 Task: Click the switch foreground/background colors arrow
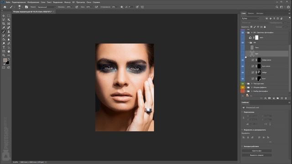coord(9,59)
